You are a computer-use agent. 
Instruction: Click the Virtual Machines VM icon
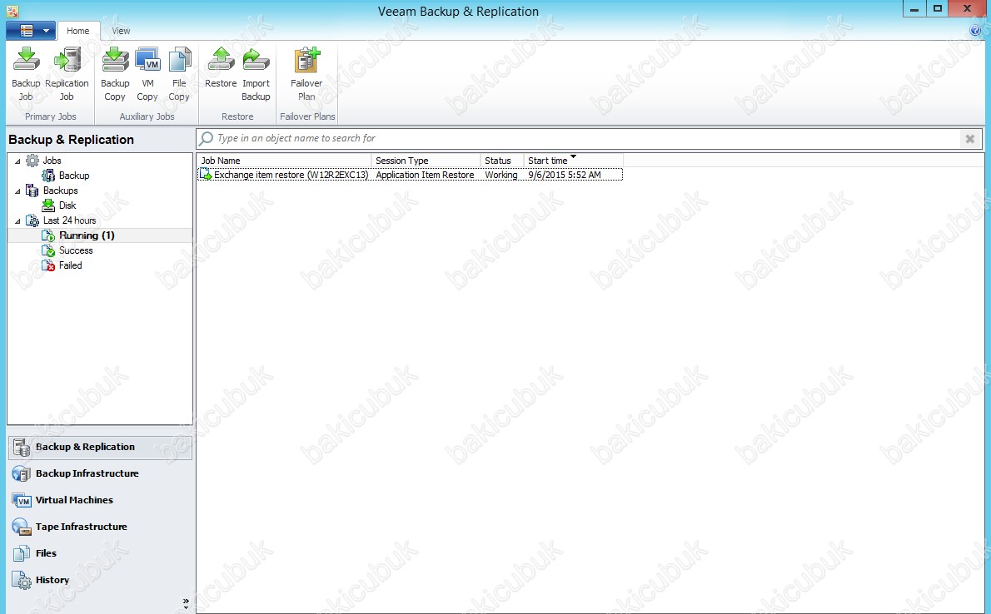click(x=22, y=500)
